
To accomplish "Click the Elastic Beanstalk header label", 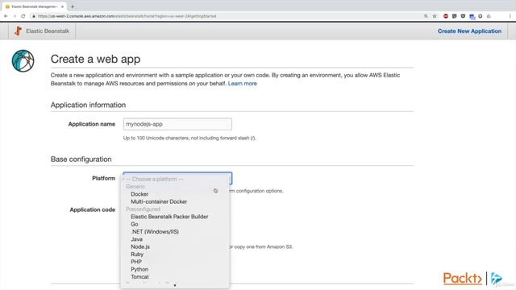I will (x=48, y=31).
